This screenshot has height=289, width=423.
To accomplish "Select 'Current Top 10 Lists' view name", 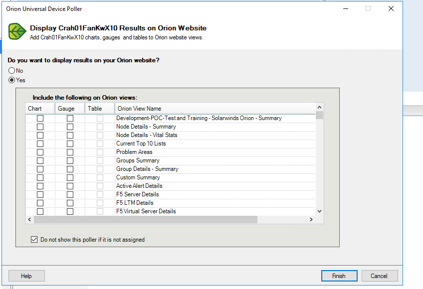I will click(x=141, y=144).
